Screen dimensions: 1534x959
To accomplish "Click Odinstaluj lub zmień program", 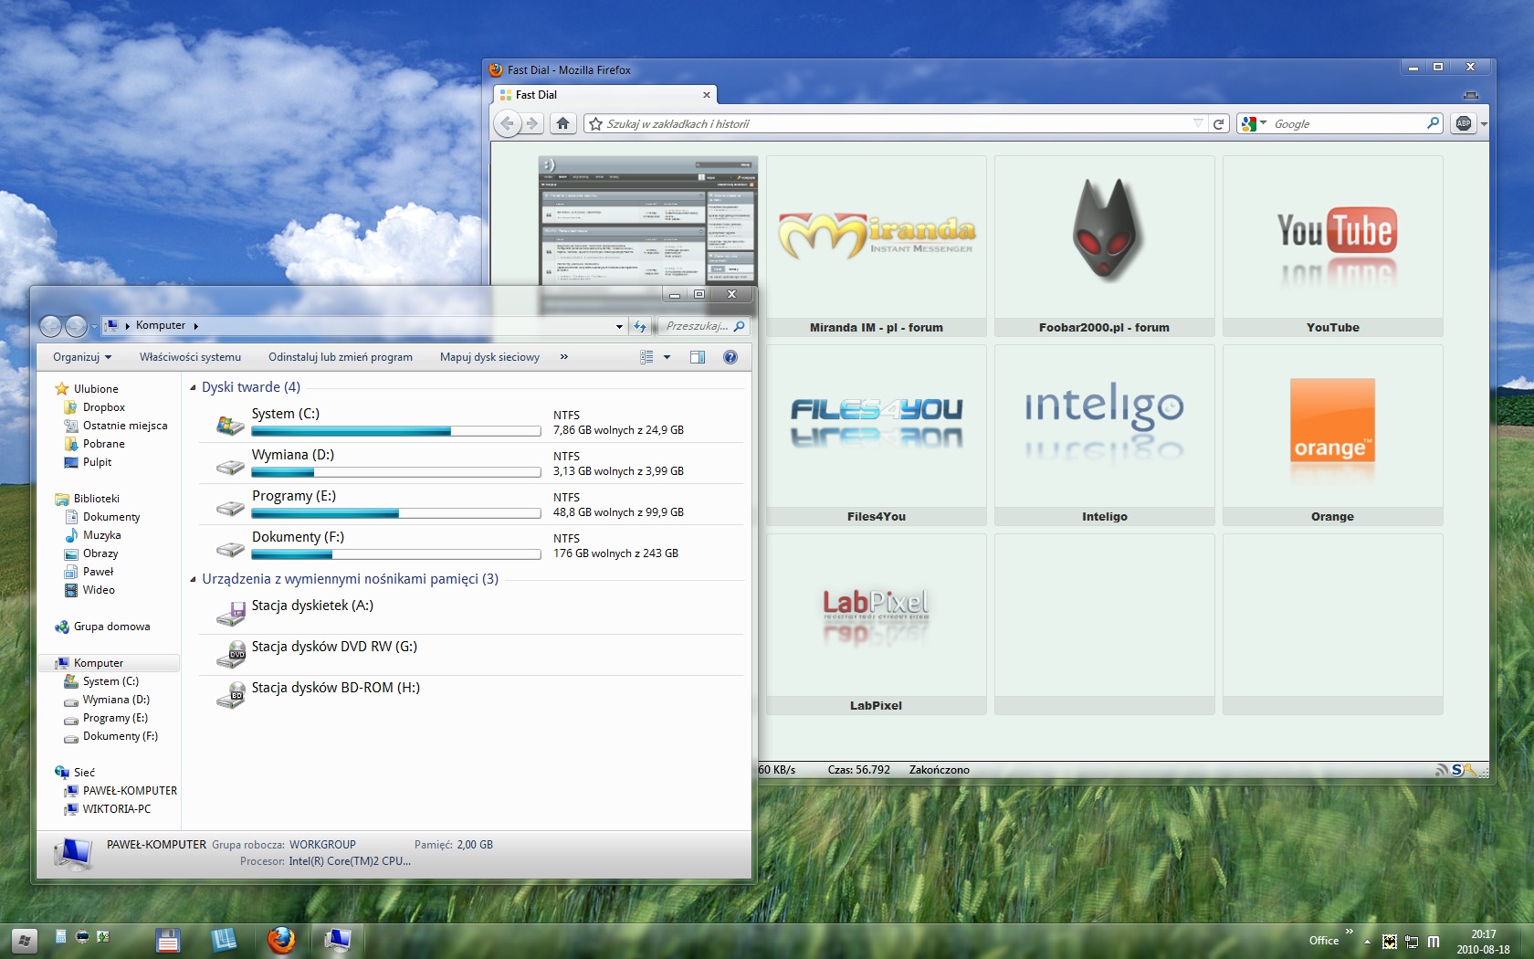I will (x=341, y=357).
